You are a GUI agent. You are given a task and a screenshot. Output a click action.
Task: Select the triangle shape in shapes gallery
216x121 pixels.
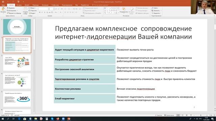coord(105,10)
